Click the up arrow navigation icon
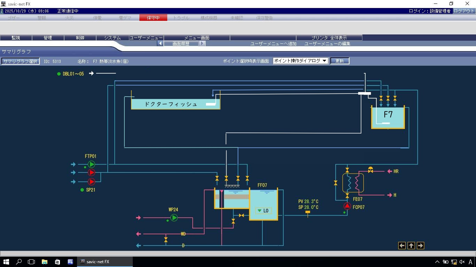 (x=411, y=245)
